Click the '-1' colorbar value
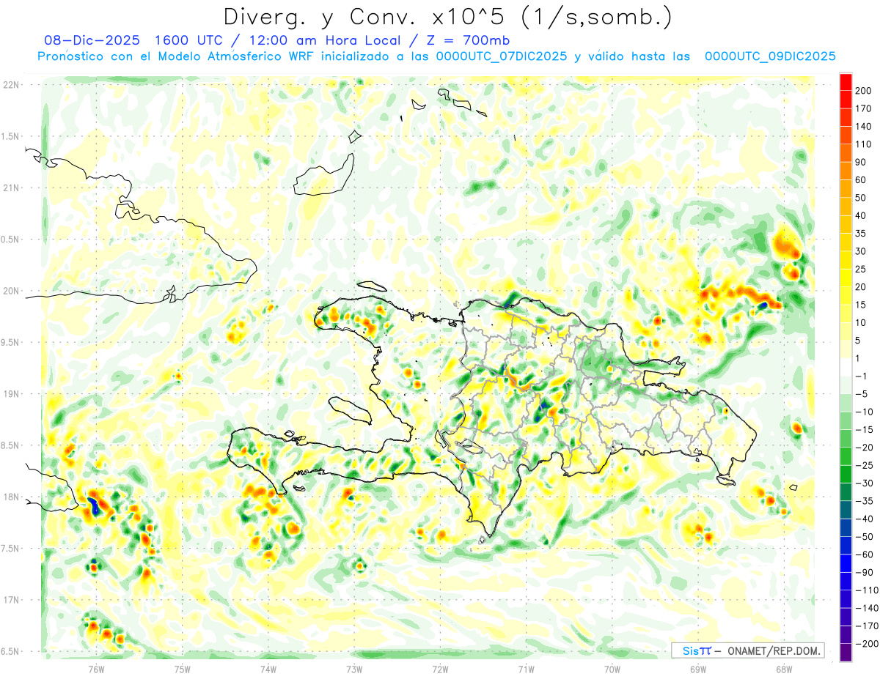Image resolution: width=880 pixels, height=679 pixels. pyautogui.click(x=861, y=376)
